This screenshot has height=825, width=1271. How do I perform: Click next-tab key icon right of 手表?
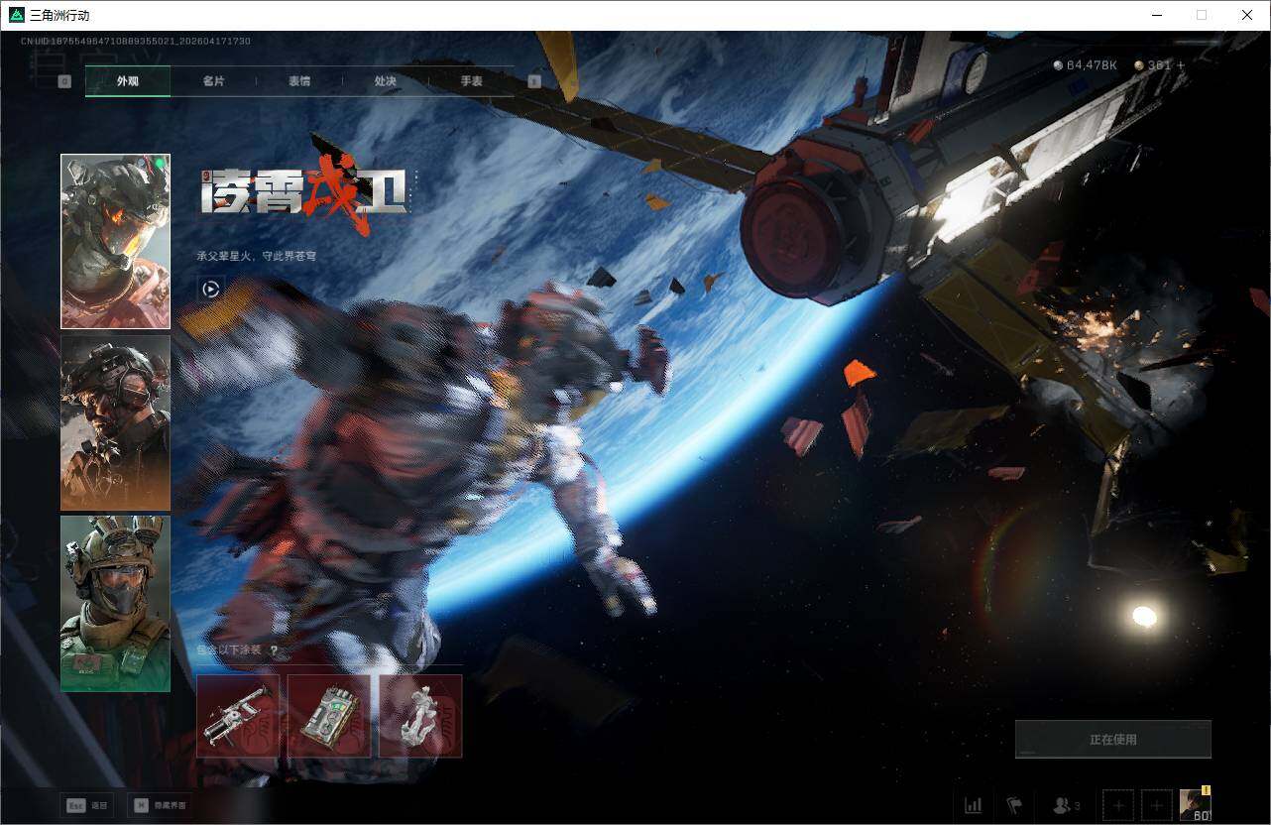[x=534, y=81]
